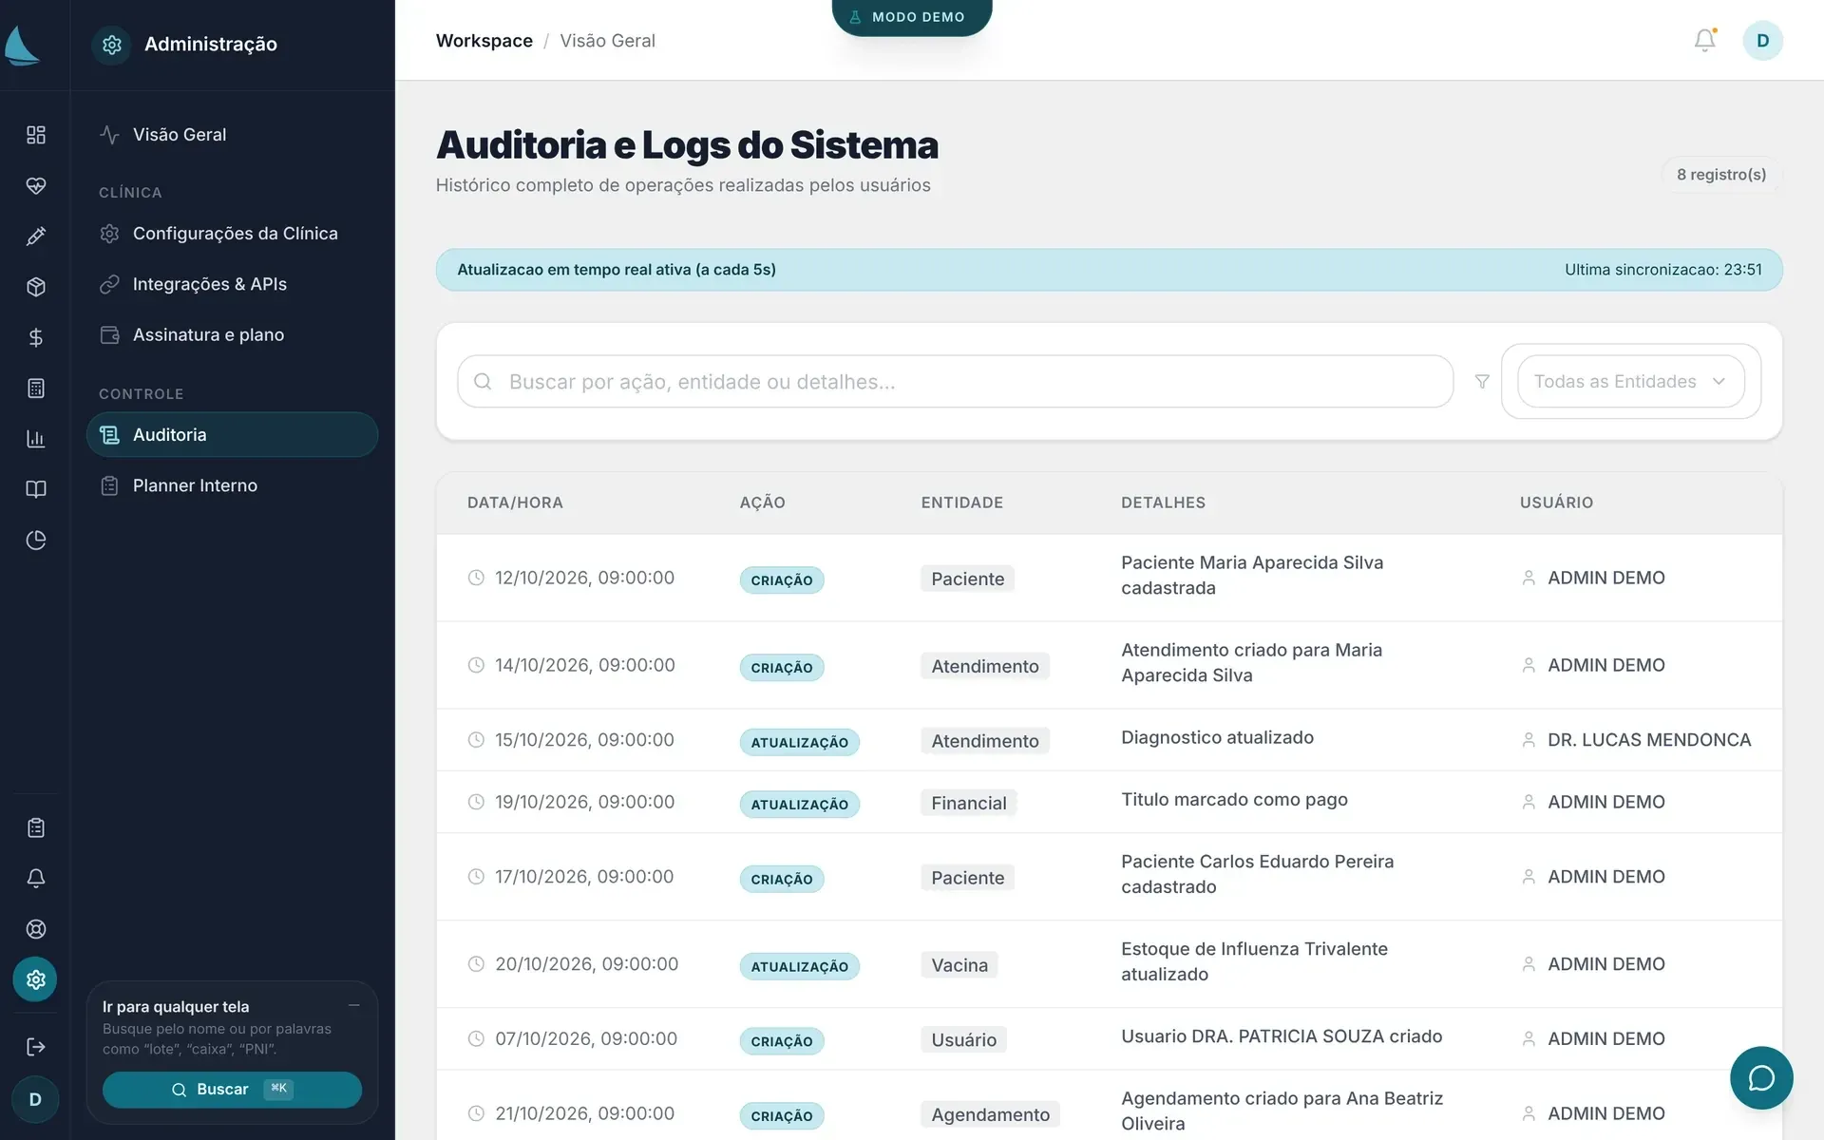The width and height of the screenshot is (1824, 1140).
Task: Click the highlighted gear administration icon
Action: (35, 979)
